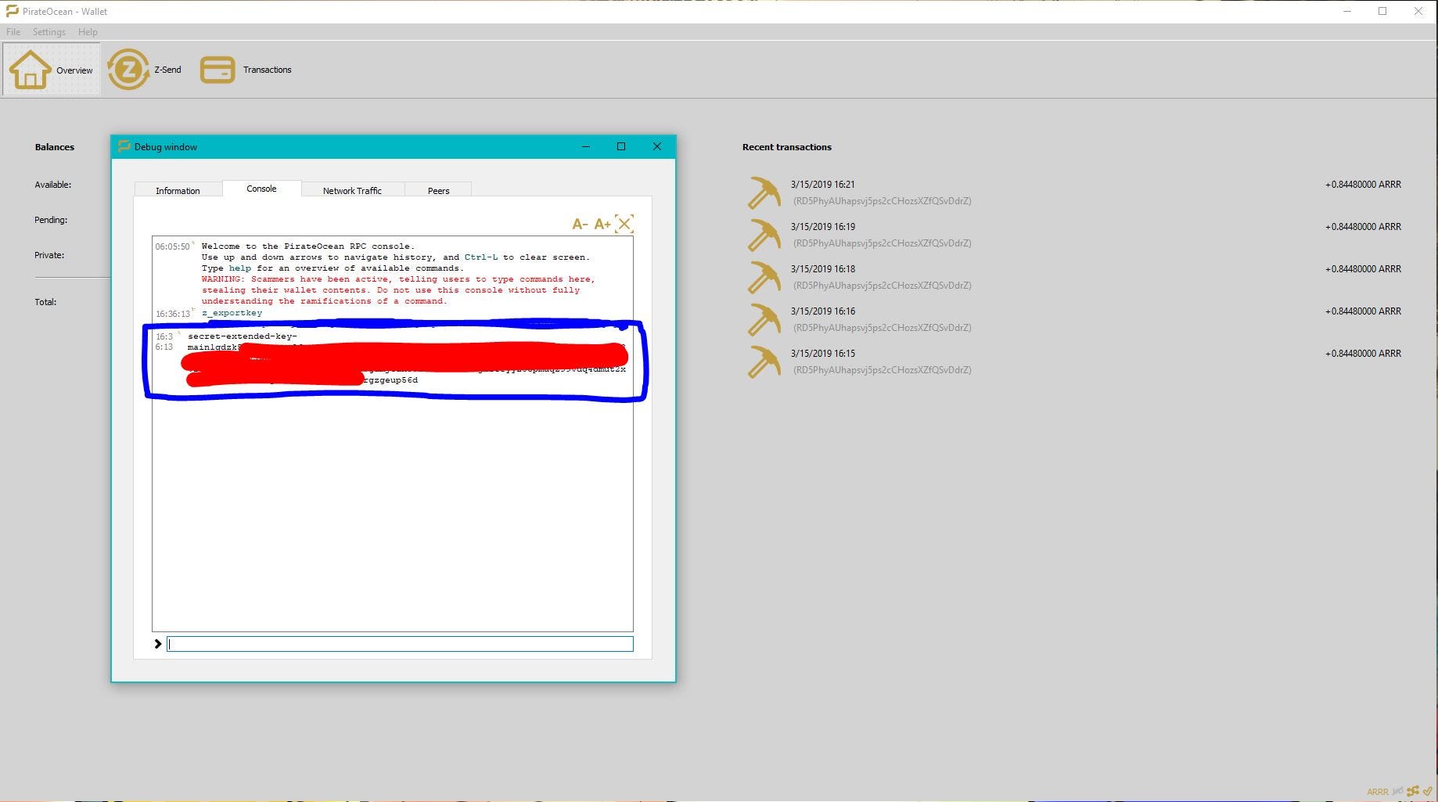
Task: Click the sync checkmark status icon
Action: tap(1428, 791)
